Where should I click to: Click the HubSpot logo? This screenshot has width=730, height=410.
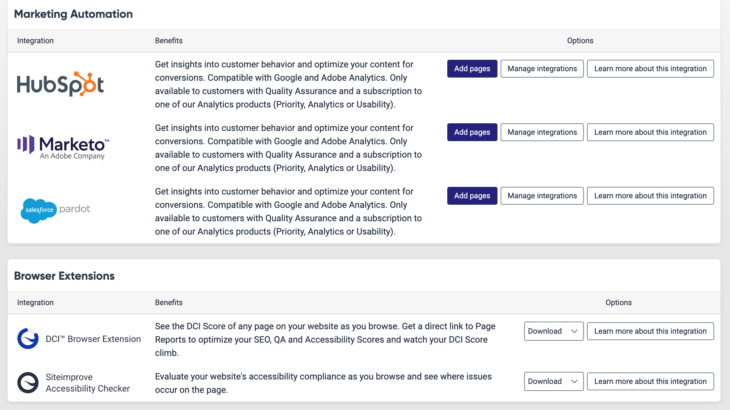pyautogui.click(x=60, y=84)
